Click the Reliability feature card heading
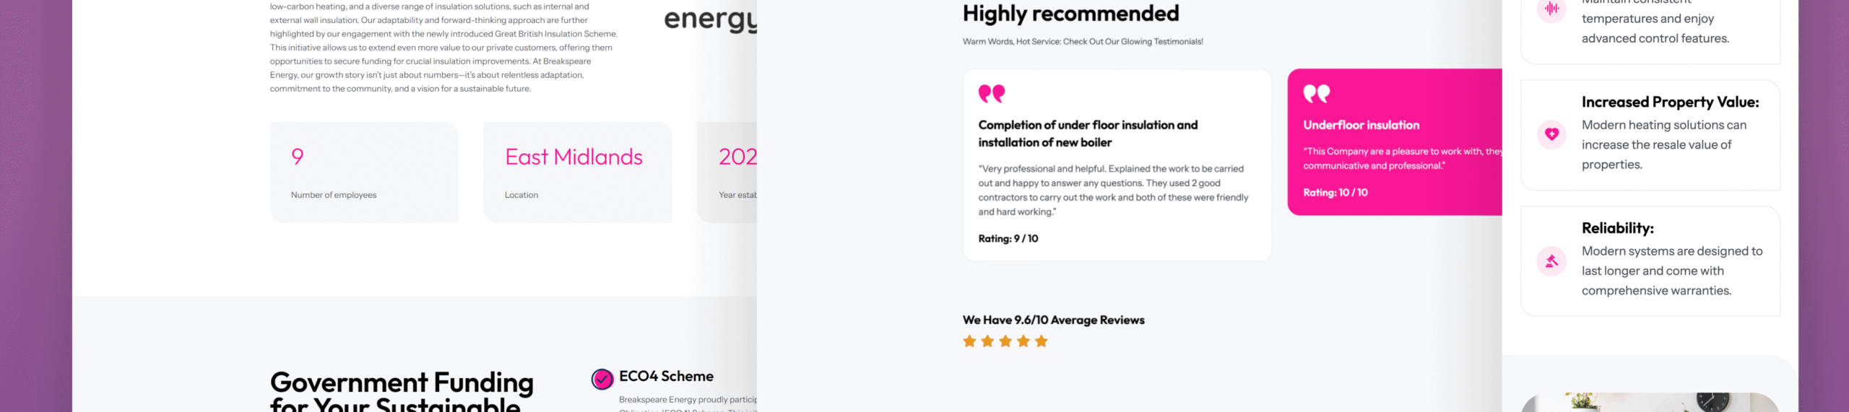Image resolution: width=1849 pixels, height=412 pixels. [x=1617, y=228]
